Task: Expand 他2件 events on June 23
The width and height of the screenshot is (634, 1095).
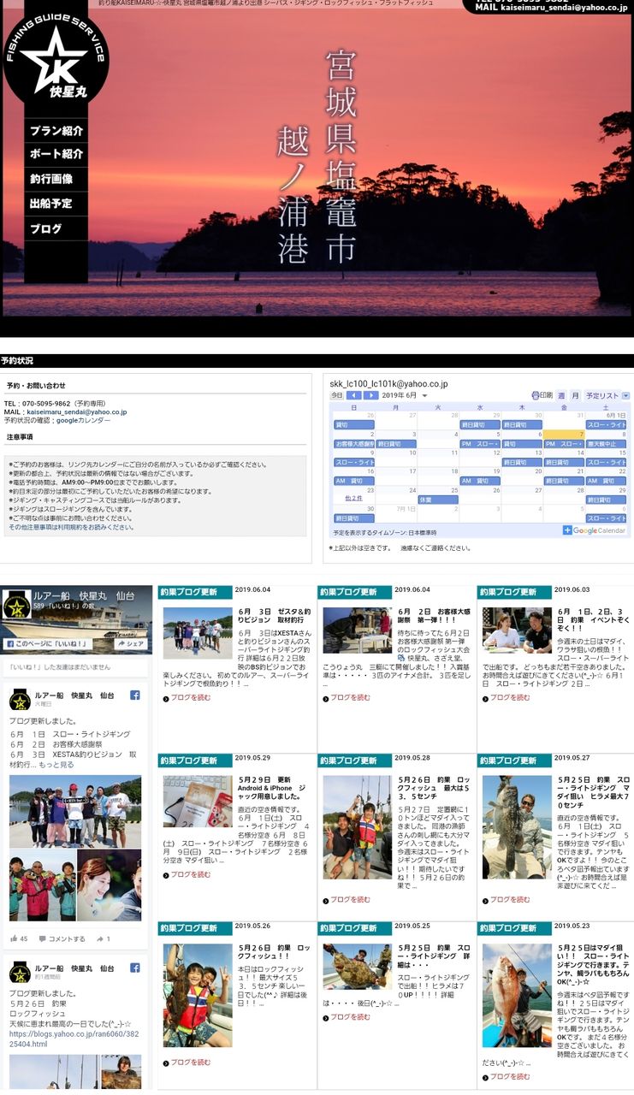Action: point(353,498)
